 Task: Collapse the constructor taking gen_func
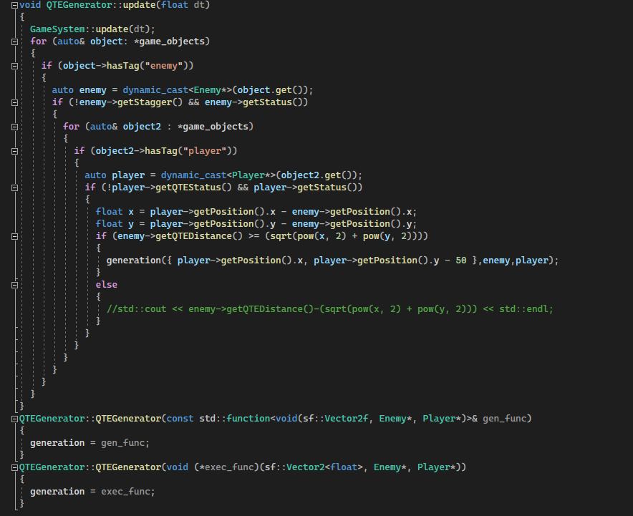click(x=14, y=419)
